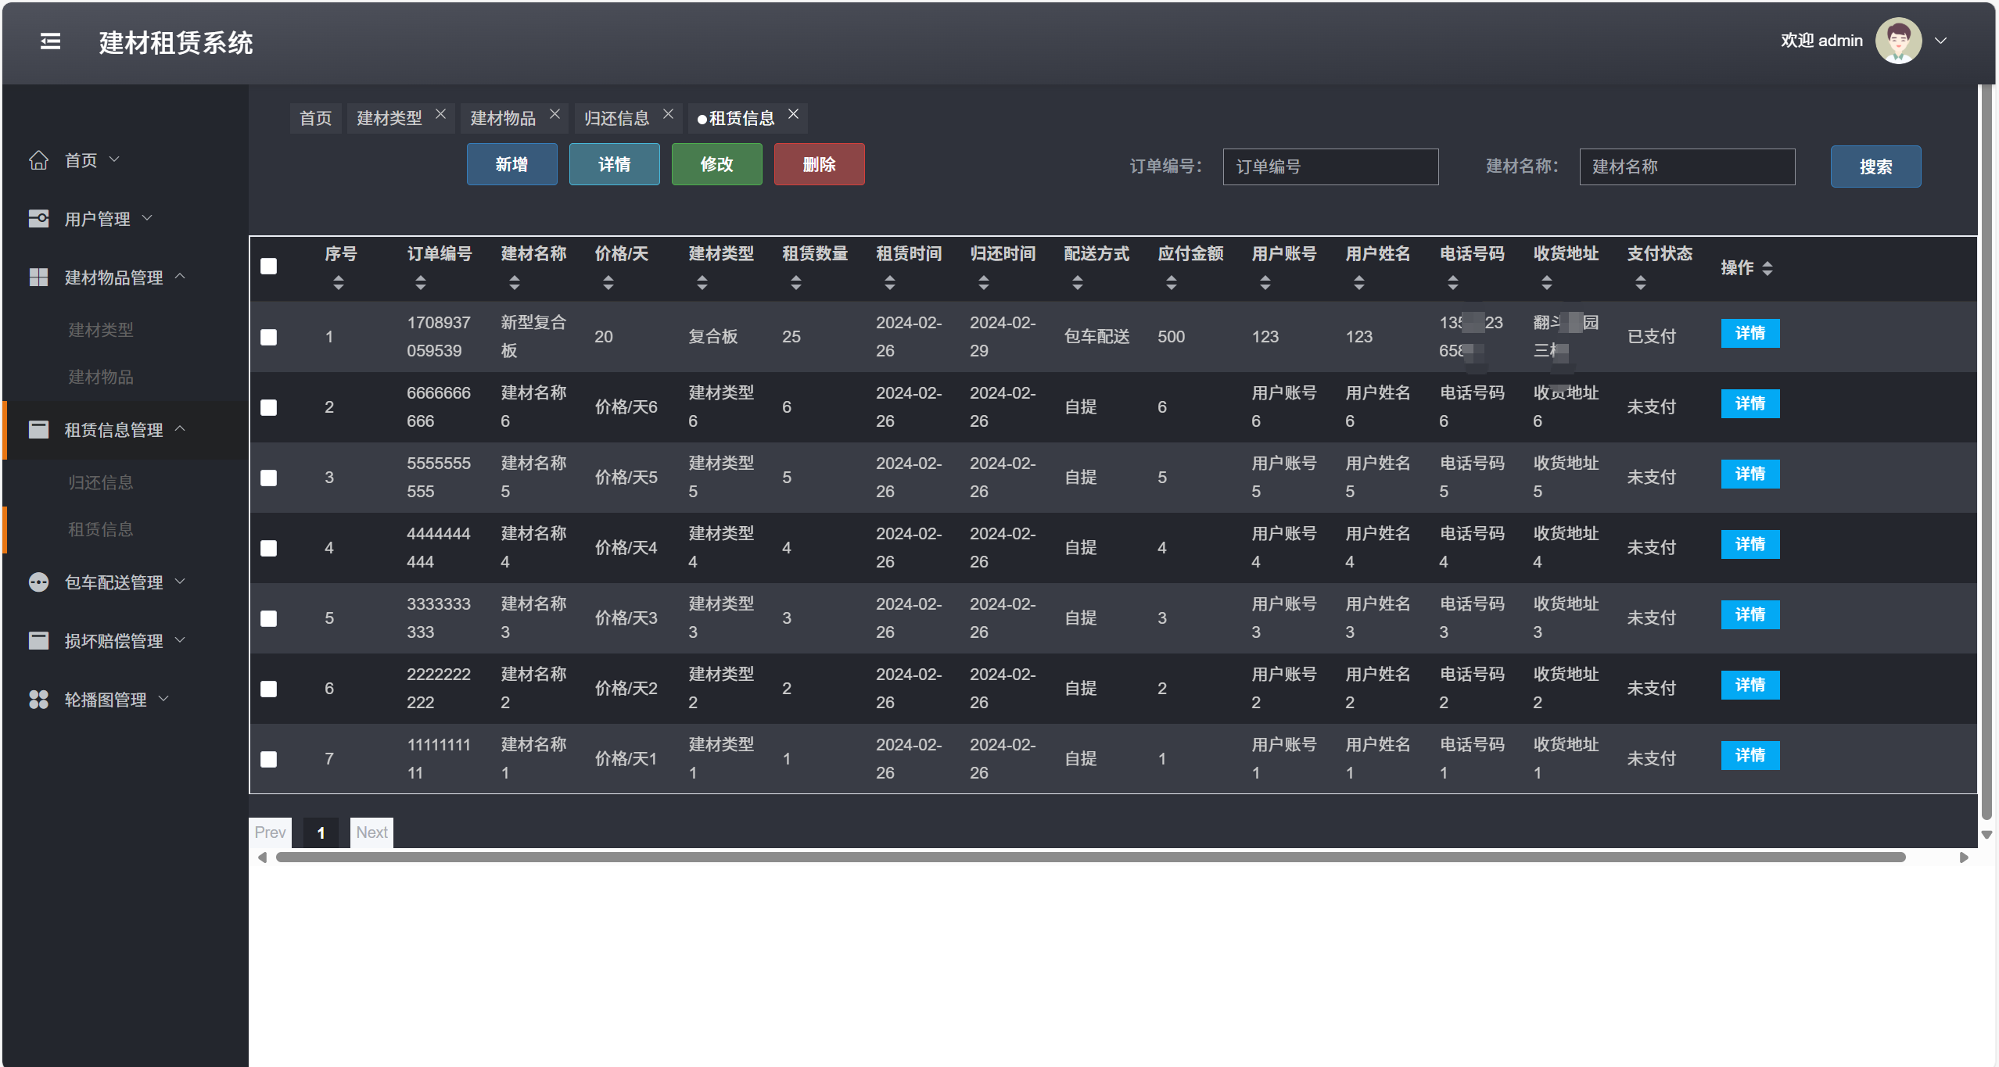The width and height of the screenshot is (1999, 1067).
Task: Focus the 订单编号 search field
Action: tap(1330, 166)
